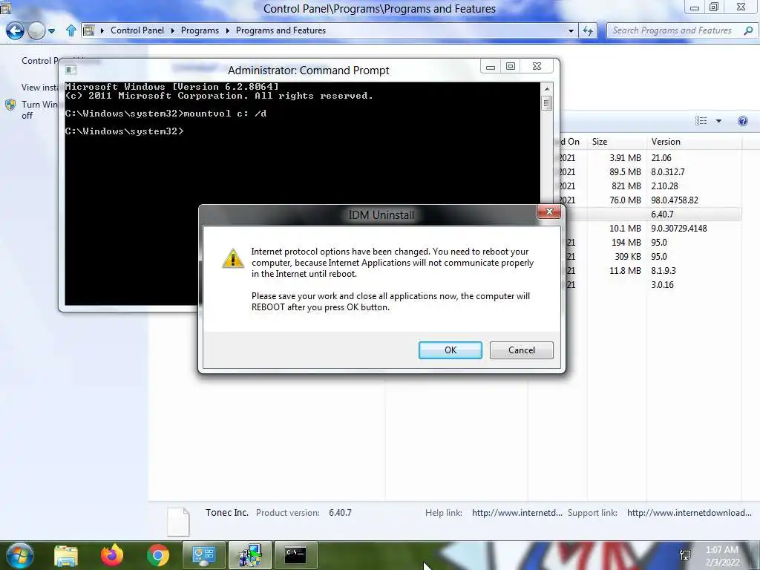Image resolution: width=760 pixels, height=570 pixels.
Task: Maximize the Command Prompt window
Action: (511, 66)
